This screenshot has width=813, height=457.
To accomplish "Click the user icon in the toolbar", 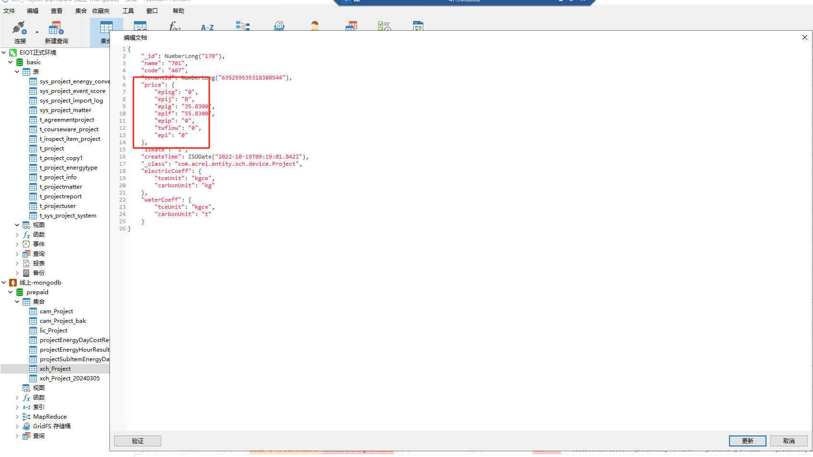I will pos(314,26).
